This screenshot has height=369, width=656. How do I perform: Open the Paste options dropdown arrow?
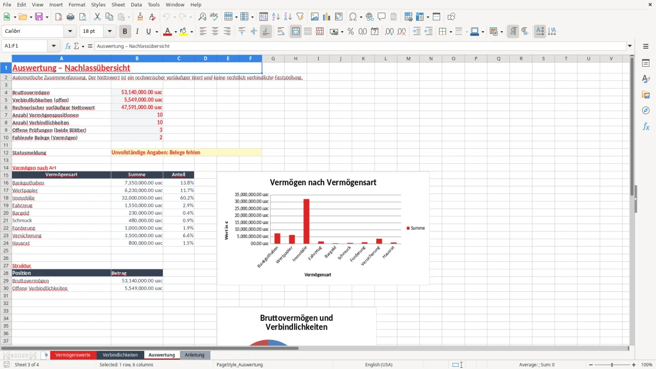(128, 17)
